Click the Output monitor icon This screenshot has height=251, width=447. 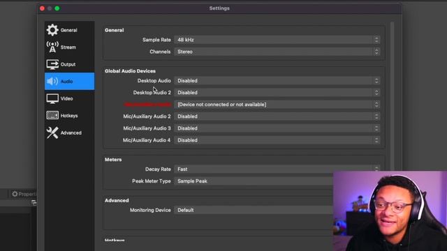[52, 64]
